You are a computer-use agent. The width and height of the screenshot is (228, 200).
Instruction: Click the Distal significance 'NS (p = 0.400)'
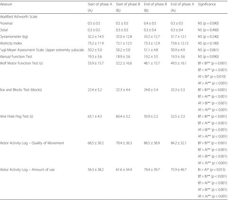(208, 30)
